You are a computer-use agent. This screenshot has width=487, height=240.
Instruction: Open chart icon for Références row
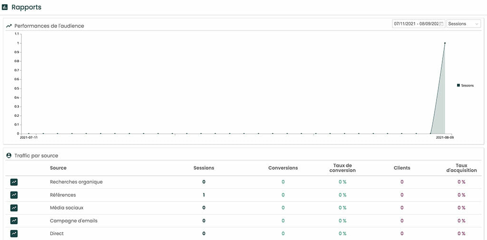[x=14, y=195]
